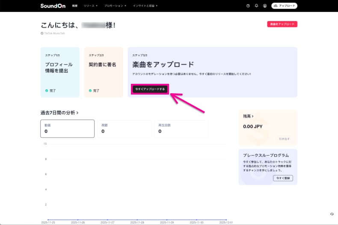Click the green 完了 checkmark in step 1 card

point(47,91)
